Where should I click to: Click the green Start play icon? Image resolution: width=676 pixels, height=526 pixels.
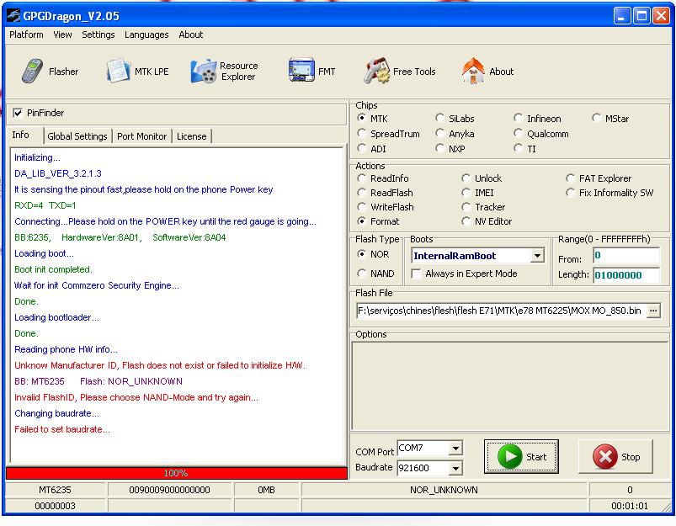pos(510,457)
